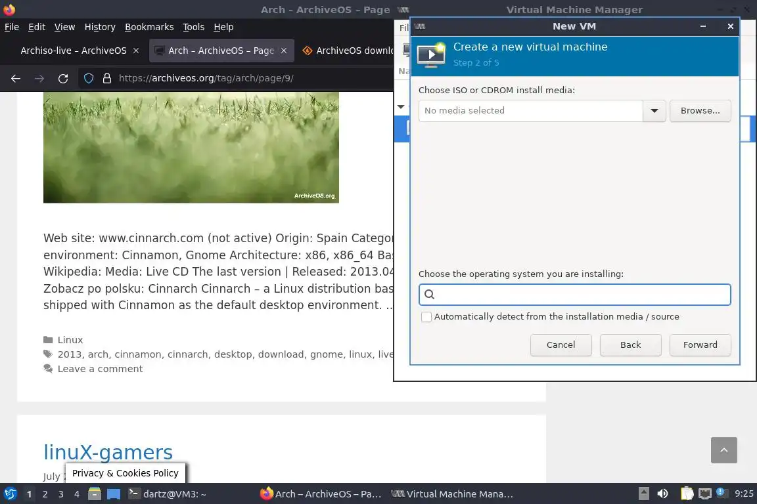Screen dimensions: 757x504
Task: Switch to workspace 2
Action: [x=45, y=494]
